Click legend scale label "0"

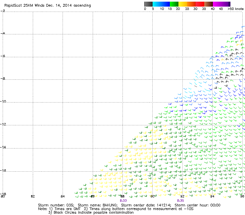click(145, 9)
